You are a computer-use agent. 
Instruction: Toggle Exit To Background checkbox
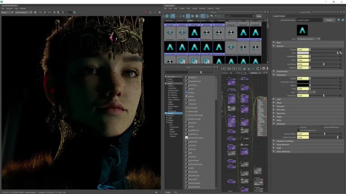tap(298, 130)
